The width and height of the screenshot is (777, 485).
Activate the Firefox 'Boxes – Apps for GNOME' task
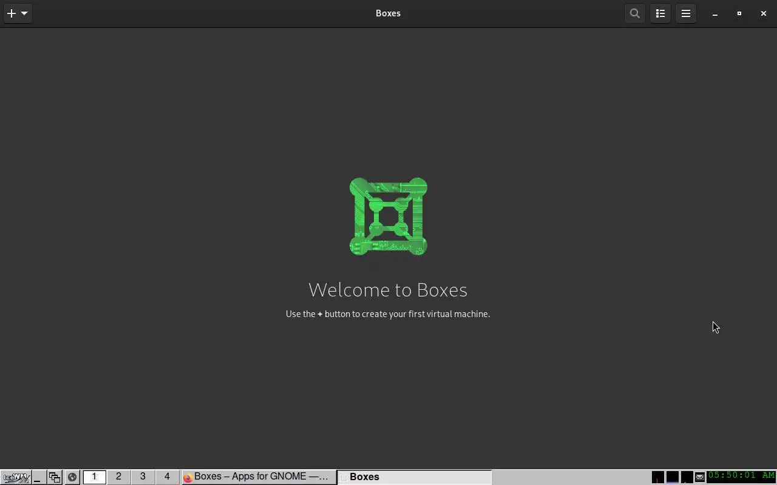tap(259, 477)
